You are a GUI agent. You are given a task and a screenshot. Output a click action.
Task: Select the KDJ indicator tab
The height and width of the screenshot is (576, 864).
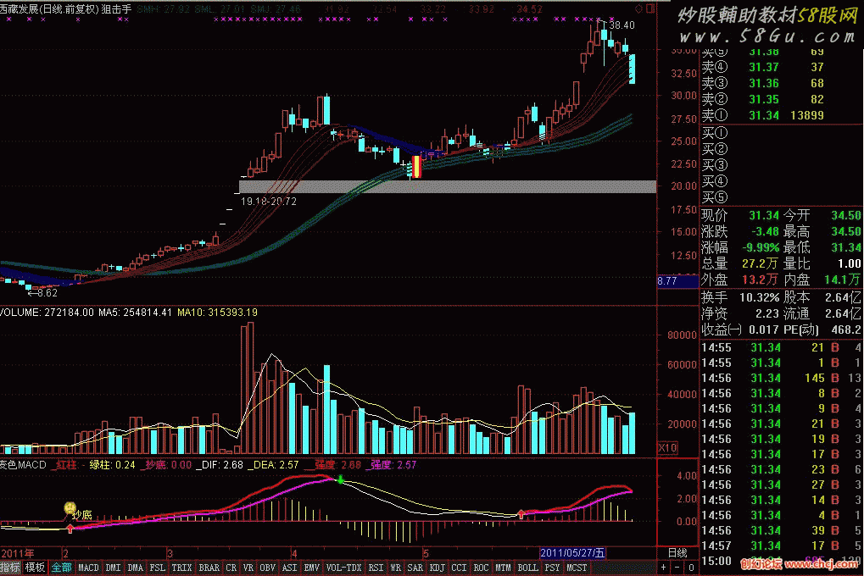coord(437,568)
